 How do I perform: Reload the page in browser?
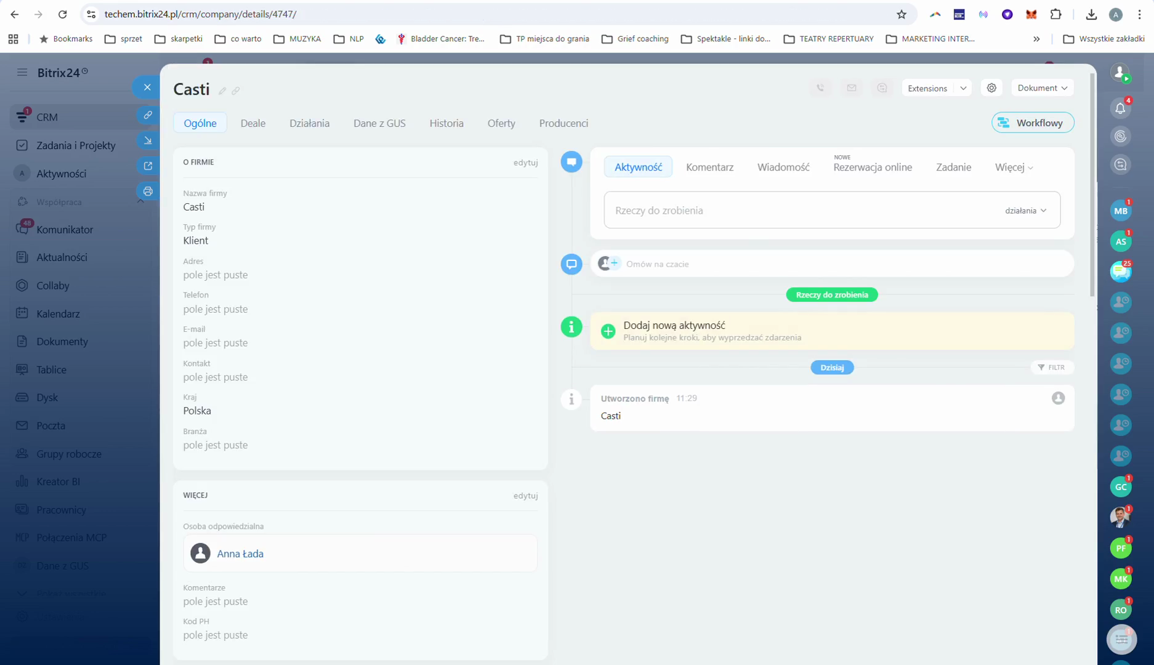(62, 14)
